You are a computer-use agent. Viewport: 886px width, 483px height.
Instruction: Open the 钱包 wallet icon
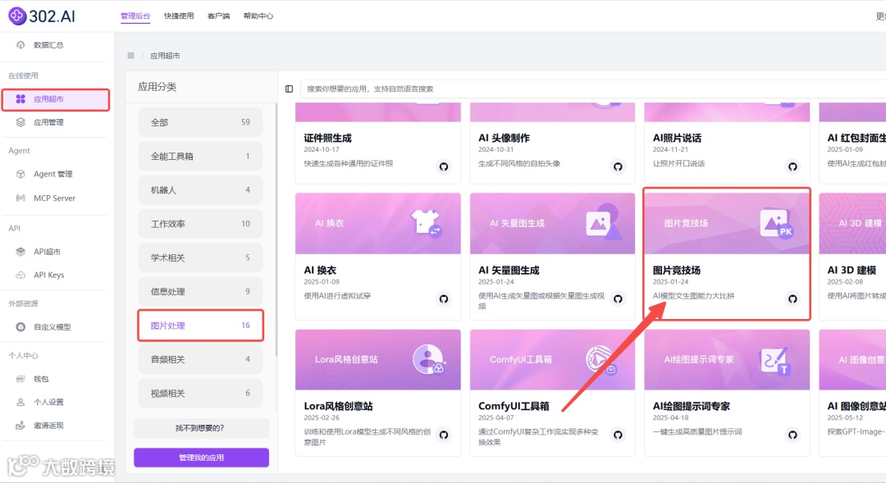click(21, 379)
